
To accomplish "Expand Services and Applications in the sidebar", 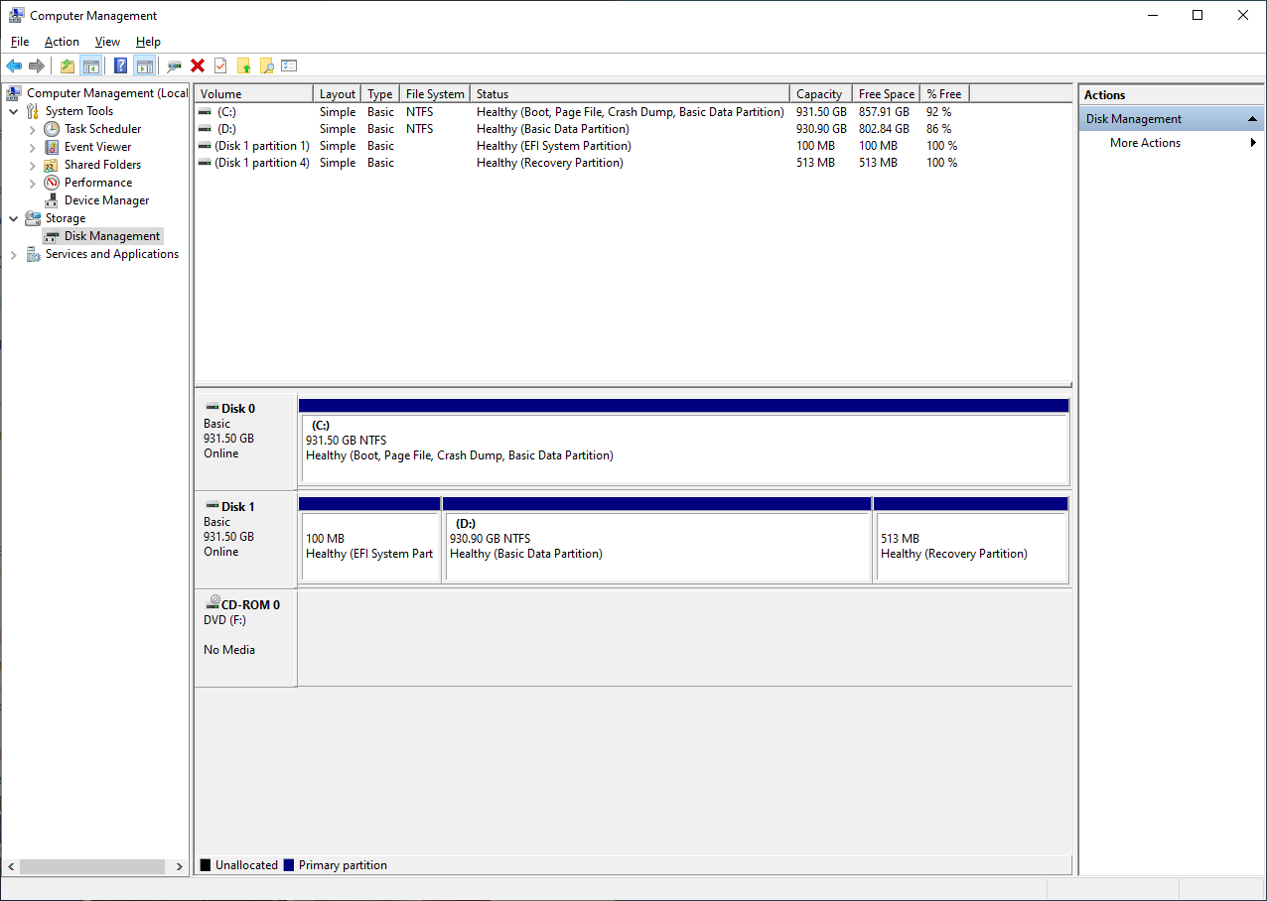I will pos(13,254).
